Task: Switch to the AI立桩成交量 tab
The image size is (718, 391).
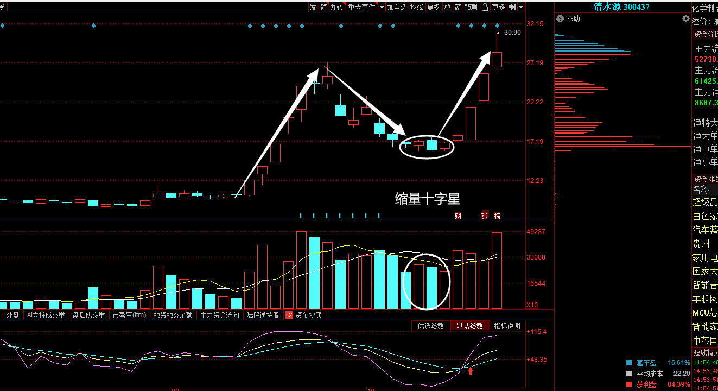Action: tap(45, 314)
